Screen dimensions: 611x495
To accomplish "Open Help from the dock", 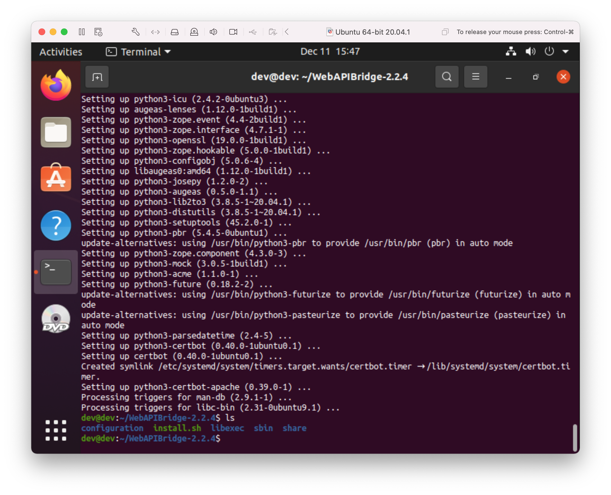I will (56, 225).
